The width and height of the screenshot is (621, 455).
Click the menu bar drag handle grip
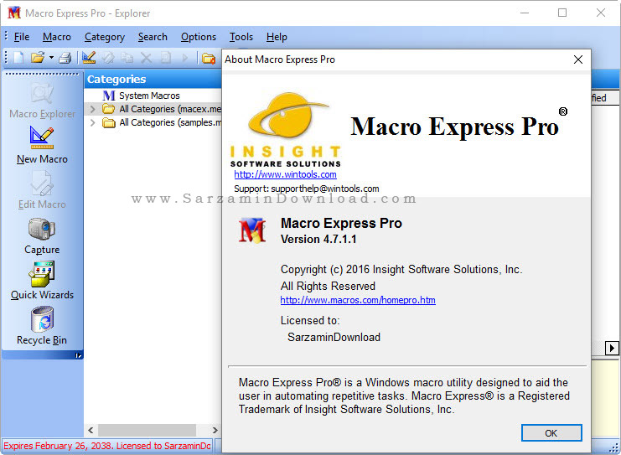tap(6, 36)
